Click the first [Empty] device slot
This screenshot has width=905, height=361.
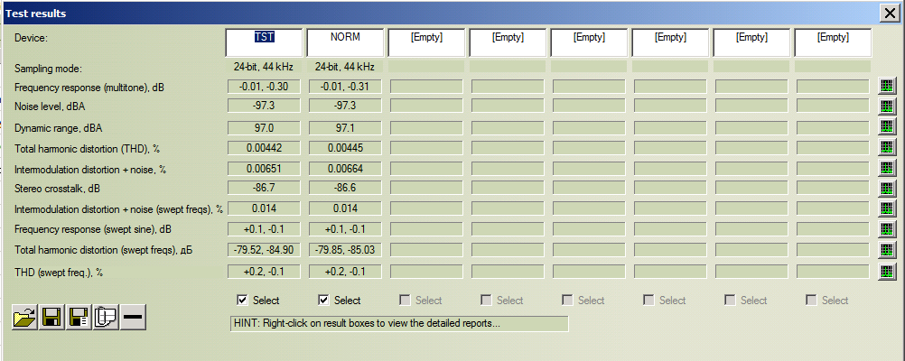426,42
